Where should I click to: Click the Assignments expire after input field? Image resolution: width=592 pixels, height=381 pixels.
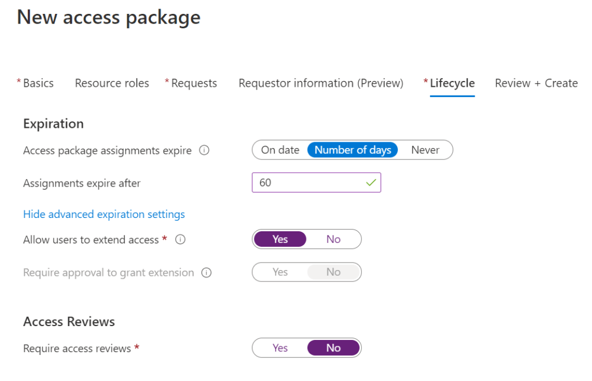pos(306,183)
